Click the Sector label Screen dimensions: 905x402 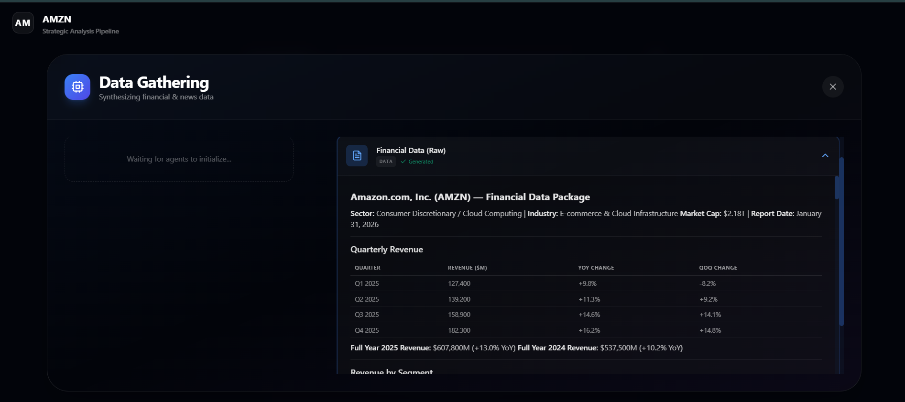[x=362, y=214]
